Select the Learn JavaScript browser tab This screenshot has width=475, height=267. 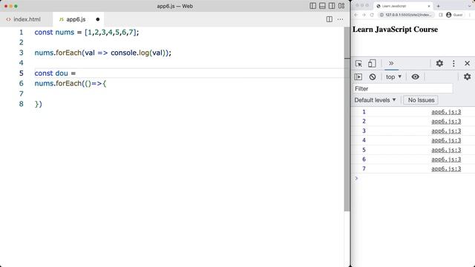point(403,6)
